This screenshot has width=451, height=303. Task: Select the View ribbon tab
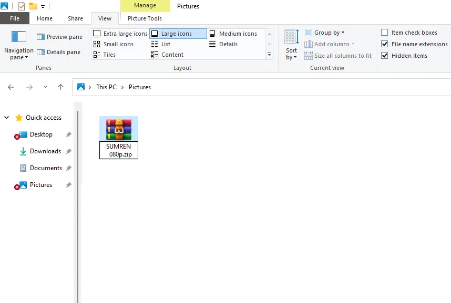[105, 18]
